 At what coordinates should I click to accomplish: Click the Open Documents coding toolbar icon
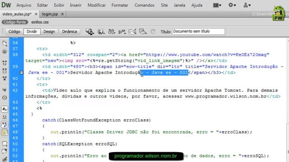(x=5, y=43)
